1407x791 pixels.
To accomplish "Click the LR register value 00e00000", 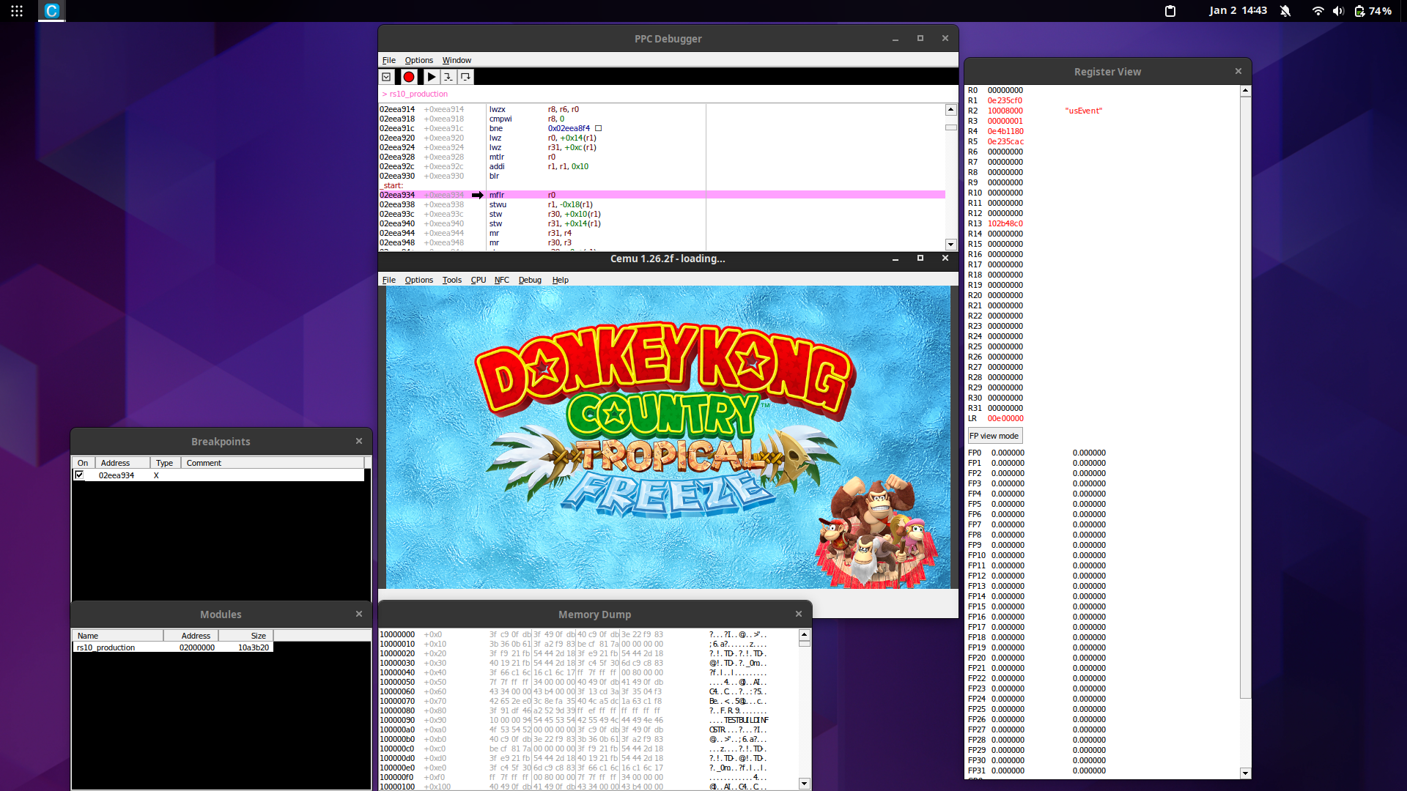I will [x=1005, y=419].
